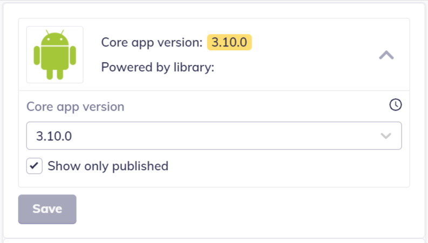Image resolution: width=428 pixels, height=243 pixels.
Task: Toggle via the "Show only published" label text
Action: click(108, 166)
